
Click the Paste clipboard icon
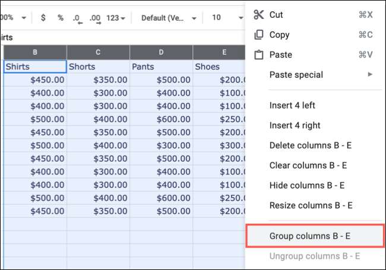(258, 55)
